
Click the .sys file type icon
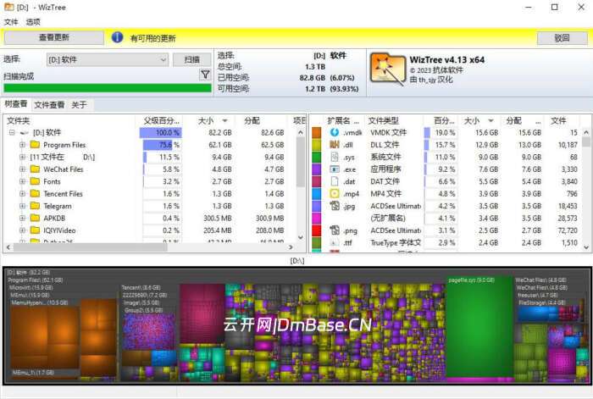[x=335, y=157]
